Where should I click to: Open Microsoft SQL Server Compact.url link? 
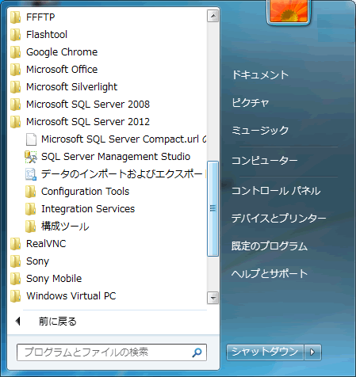[124, 139]
